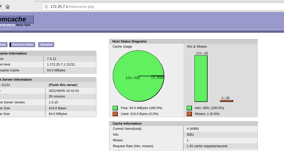284x151 pixels.
Task: Click the uptime value 26 minutes
Action: [x=57, y=96]
